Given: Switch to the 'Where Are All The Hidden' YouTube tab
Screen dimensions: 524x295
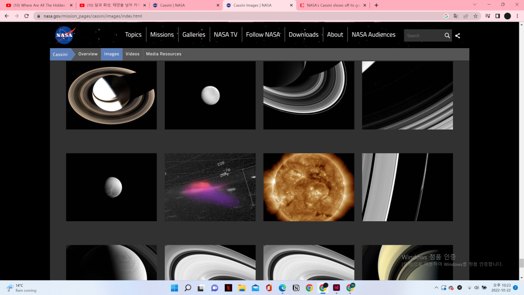Looking at the screenshot, I should 39,5.
